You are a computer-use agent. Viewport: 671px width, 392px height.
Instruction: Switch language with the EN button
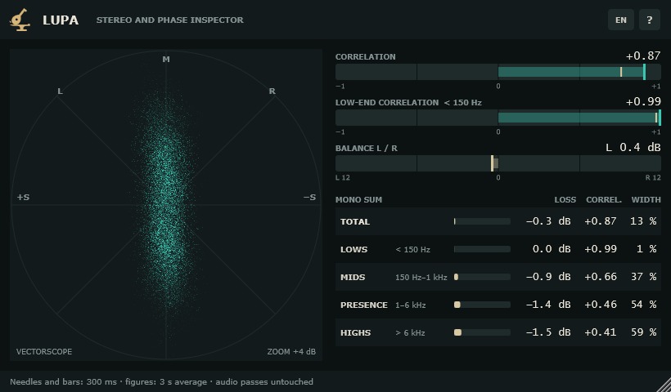point(620,20)
